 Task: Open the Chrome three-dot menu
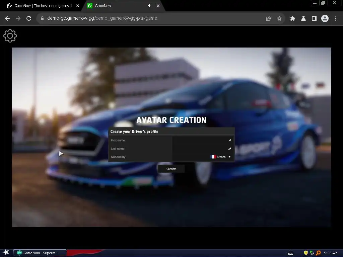click(336, 19)
